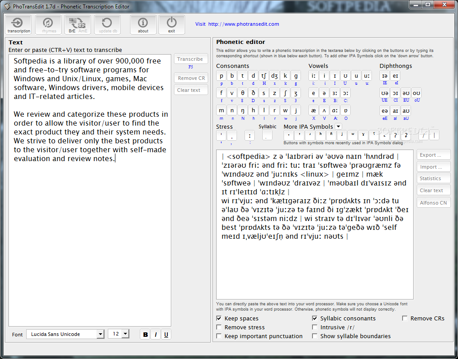Insert the ʌ vowel symbol
Image resolution: width=458 pixels, height=359 pixels.
(x=324, y=110)
